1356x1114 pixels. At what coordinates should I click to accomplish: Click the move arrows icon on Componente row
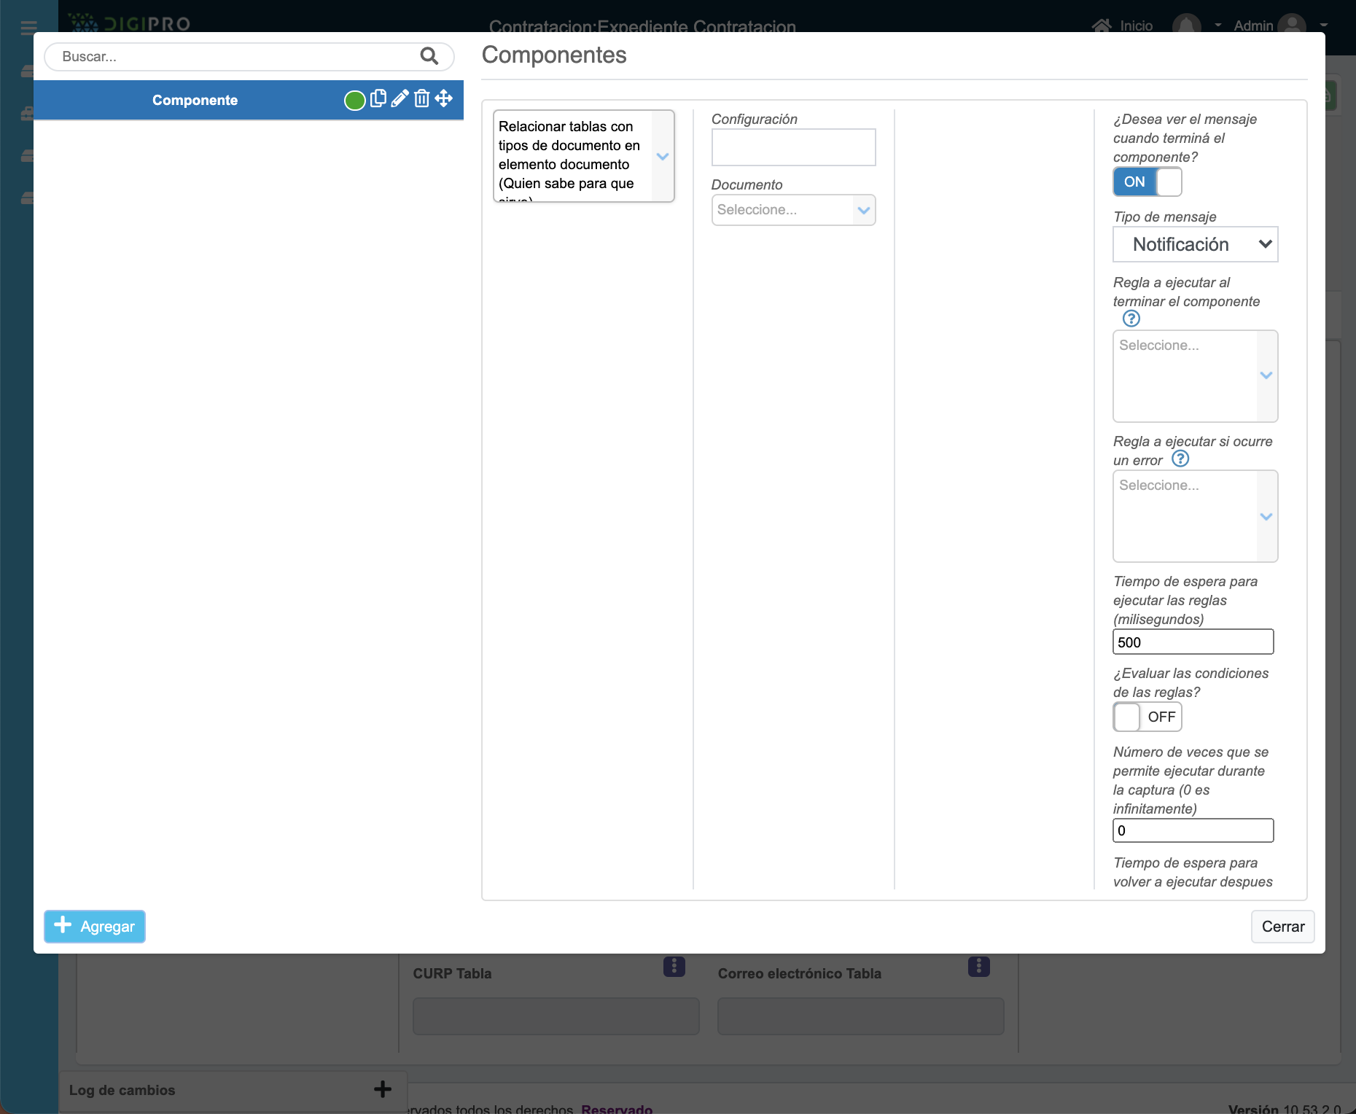444,98
